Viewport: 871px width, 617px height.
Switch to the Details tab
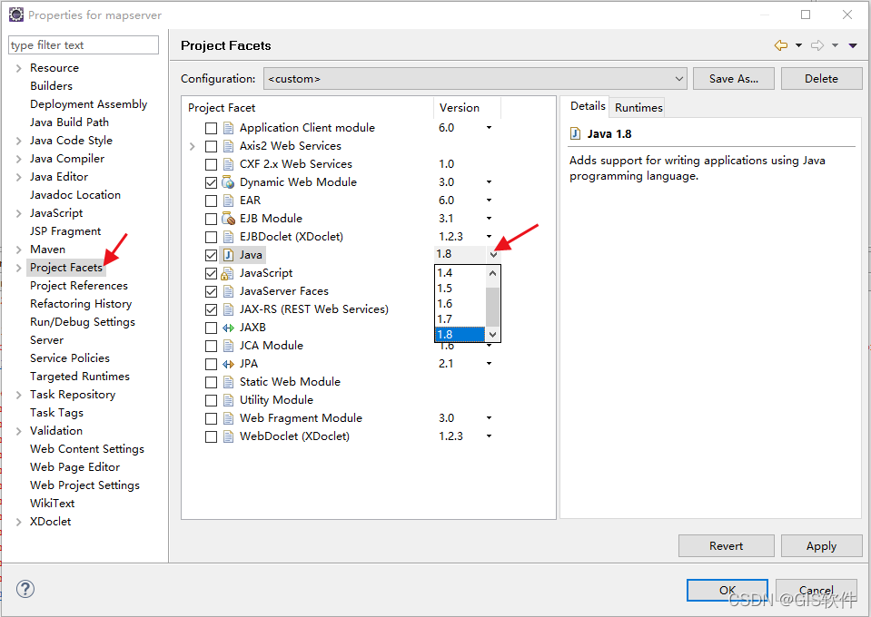(588, 106)
